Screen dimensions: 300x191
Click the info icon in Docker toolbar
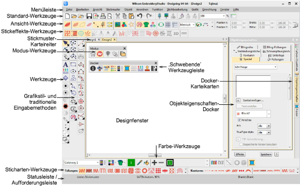[x=93, y=68]
